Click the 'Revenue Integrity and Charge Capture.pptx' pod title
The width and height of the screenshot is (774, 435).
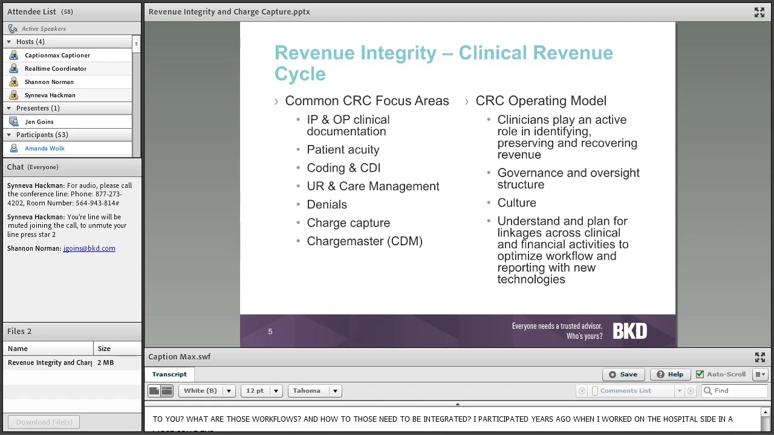tap(229, 11)
